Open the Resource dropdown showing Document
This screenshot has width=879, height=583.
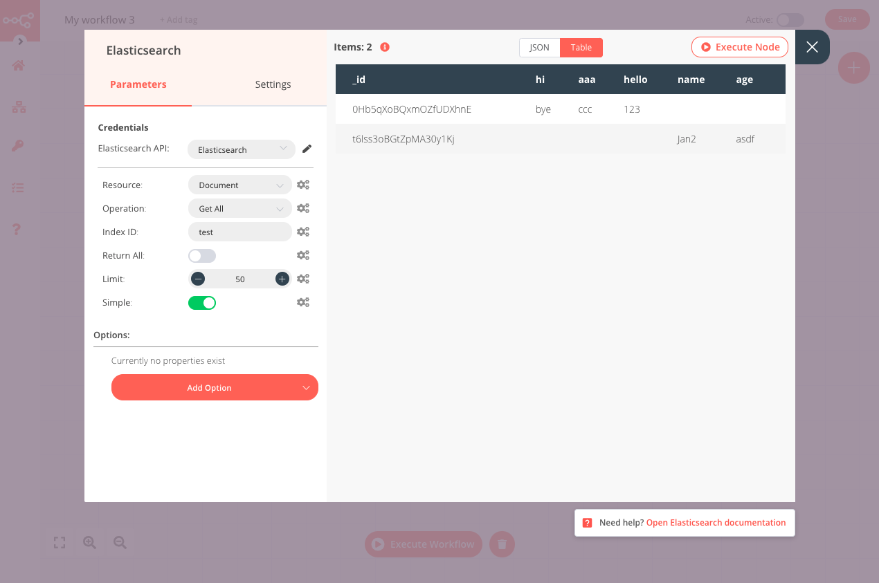(x=239, y=185)
